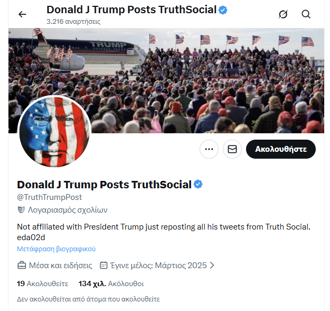330x311 pixels.
Task: Open the three-dot more options button
Action: [209, 149]
